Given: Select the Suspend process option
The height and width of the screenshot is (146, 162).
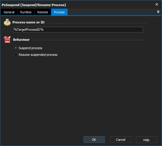Looking at the screenshot, I should coord(16,48).
